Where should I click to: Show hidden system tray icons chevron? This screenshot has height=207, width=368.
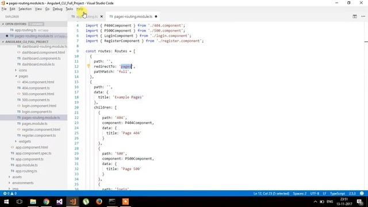tap(315, 202)
